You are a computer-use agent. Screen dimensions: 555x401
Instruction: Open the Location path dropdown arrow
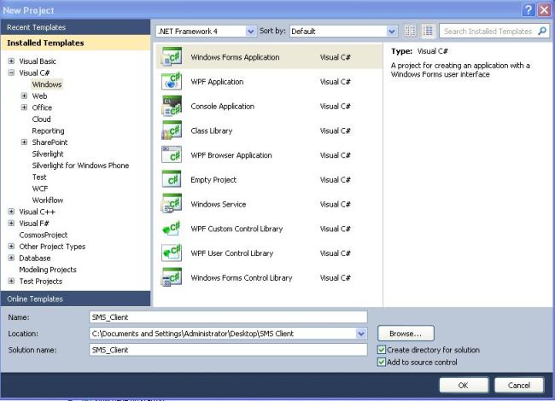(x=361, y=334)
